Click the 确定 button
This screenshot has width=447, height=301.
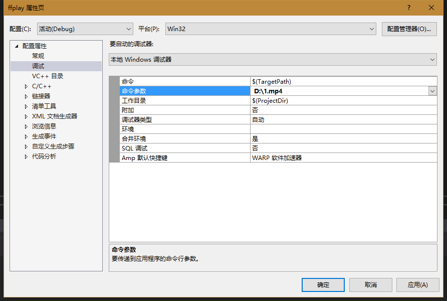[x=323, y=284]
